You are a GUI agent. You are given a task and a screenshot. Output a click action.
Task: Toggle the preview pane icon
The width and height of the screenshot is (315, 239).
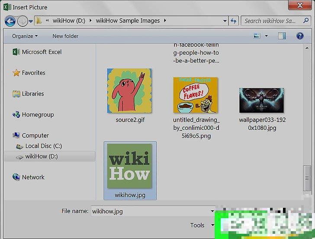click(x=283, y=36)
